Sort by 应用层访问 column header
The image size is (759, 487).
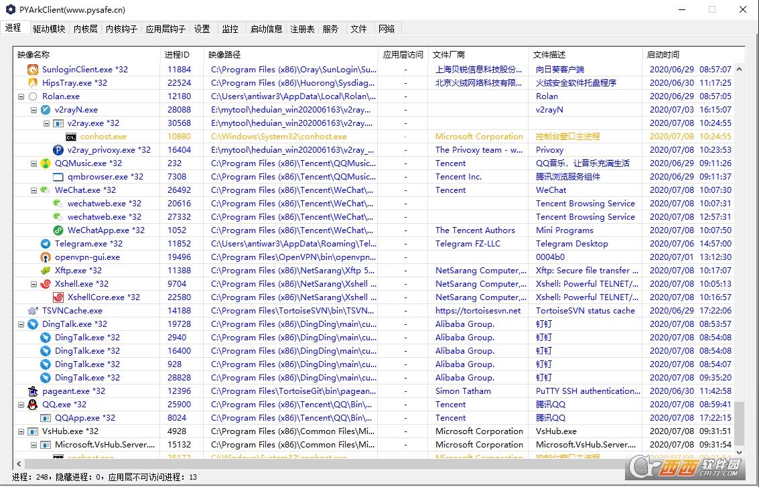pos(403,55)
